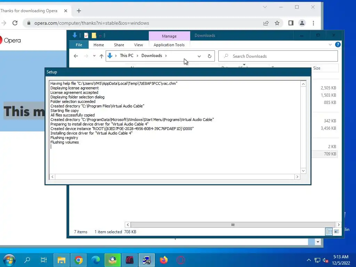
Task: Launch Microsoft Edge from taskbar
Action: tap(96, 260)
